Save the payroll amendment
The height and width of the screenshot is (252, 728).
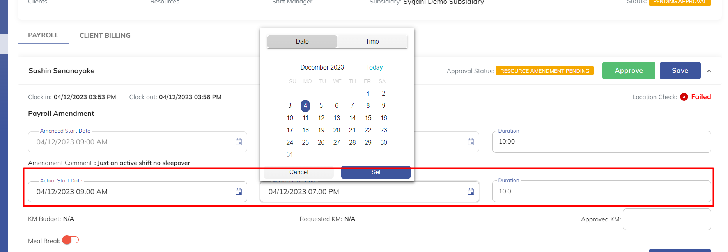(x=680, y=71)
